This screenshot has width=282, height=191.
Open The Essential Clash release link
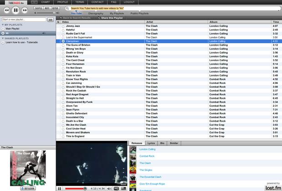click(x=150, y=177)
